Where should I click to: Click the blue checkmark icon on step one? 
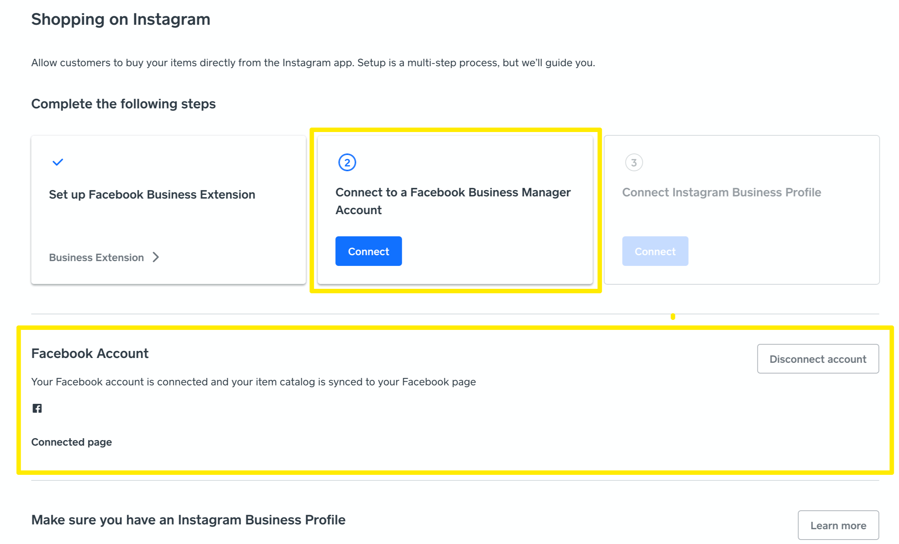58,162
